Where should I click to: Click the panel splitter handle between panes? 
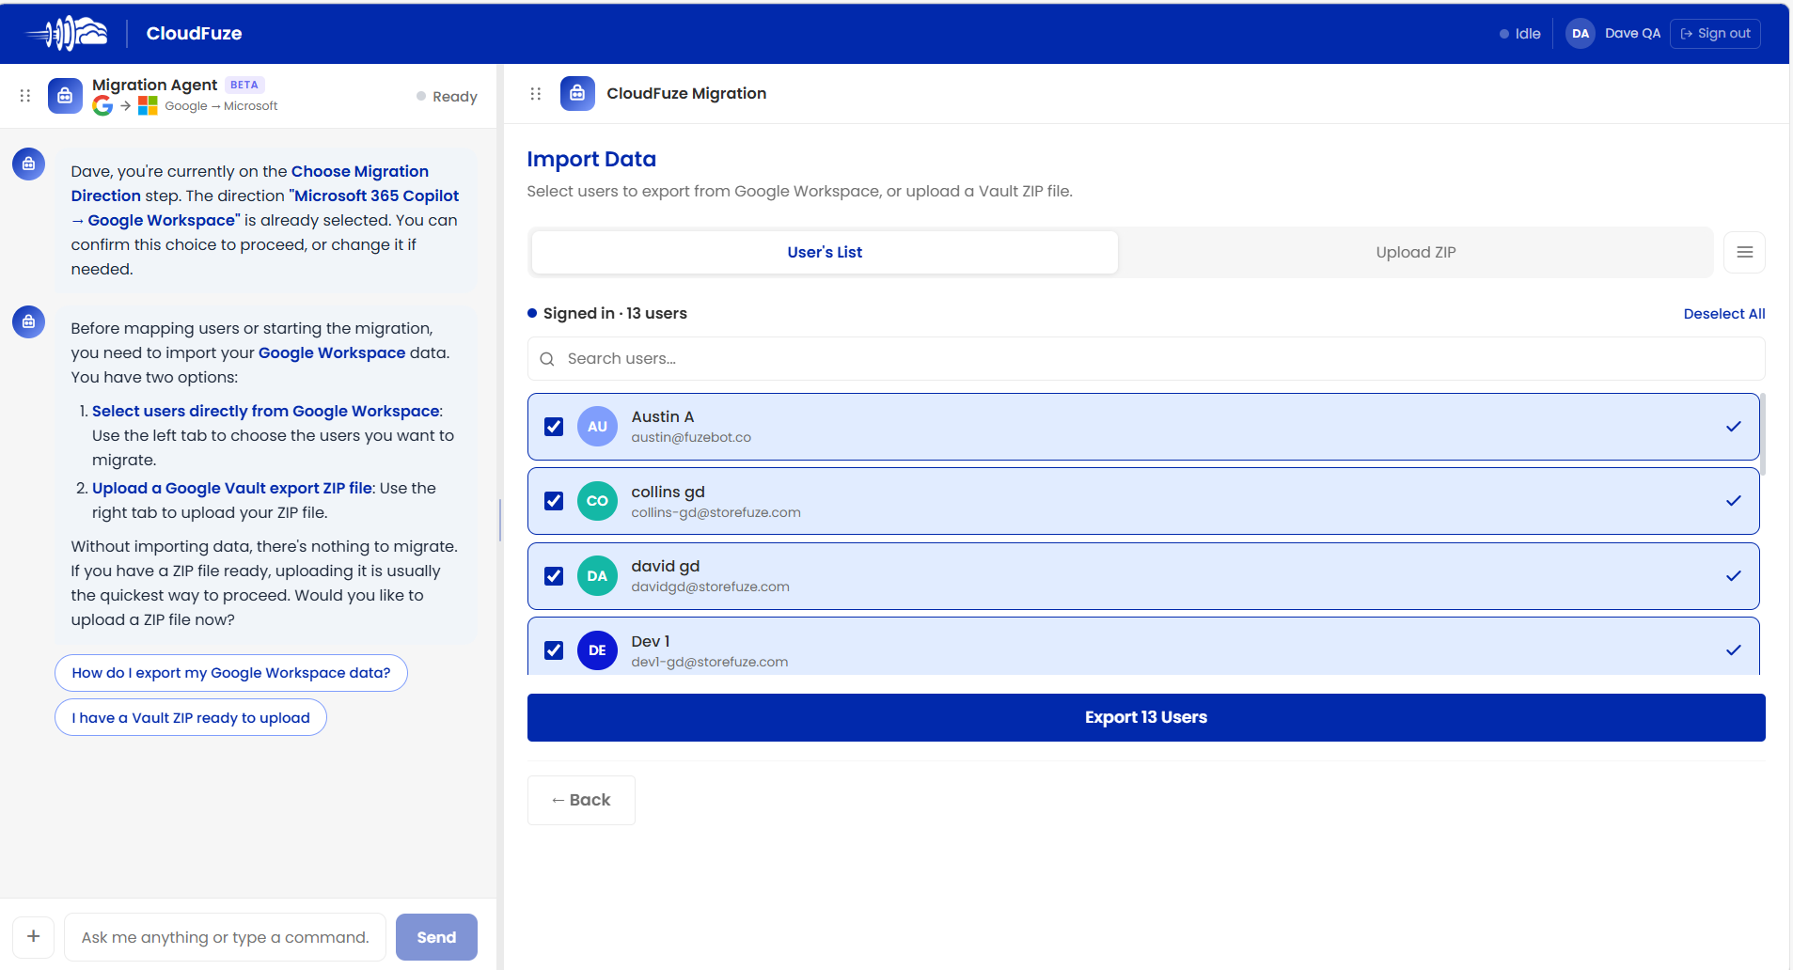point(500,519)
